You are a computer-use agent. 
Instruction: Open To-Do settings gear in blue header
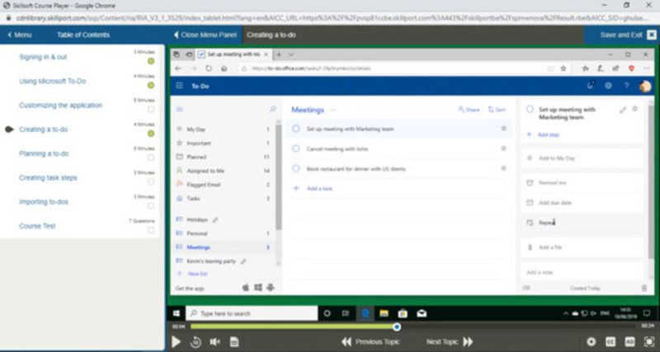tap(608, 86)
